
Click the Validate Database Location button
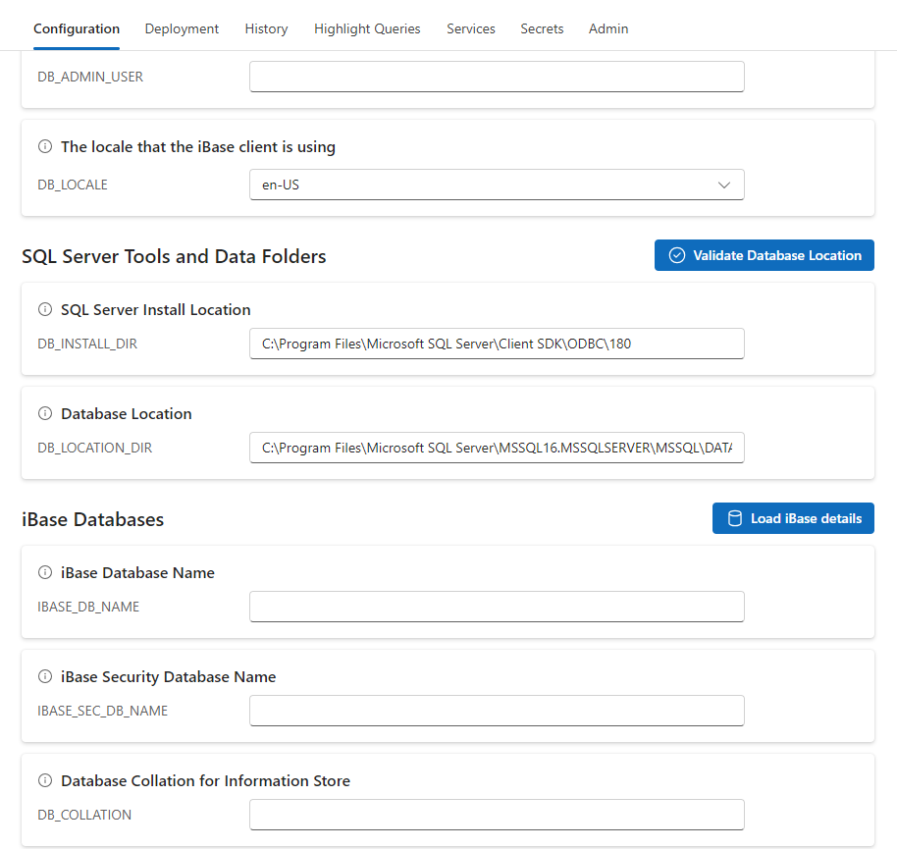pos(765,255)
